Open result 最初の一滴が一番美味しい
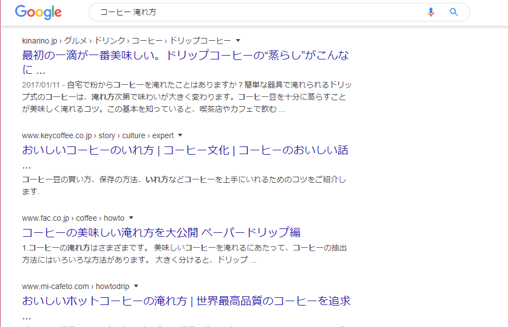 point(185,62)
